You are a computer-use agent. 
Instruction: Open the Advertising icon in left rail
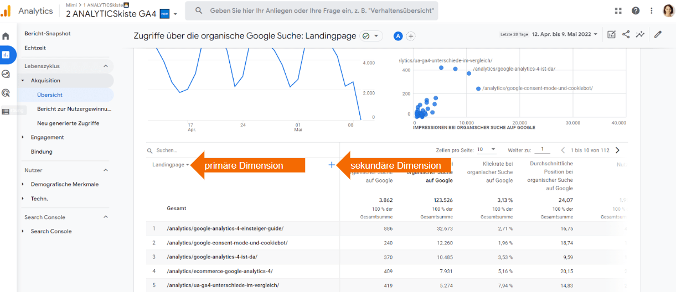[6, 92]
